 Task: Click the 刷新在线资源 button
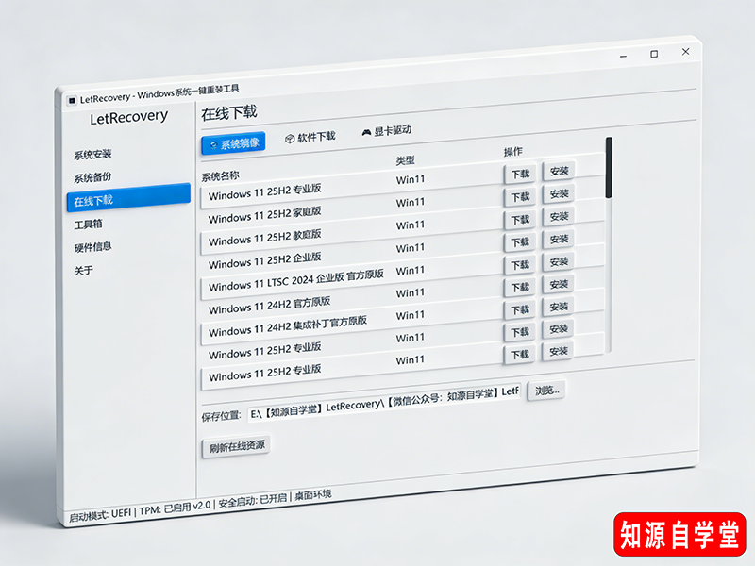[235, 445]
